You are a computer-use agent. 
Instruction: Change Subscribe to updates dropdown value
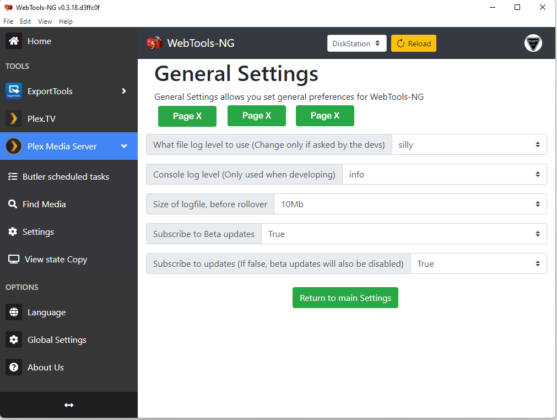[x=478, y=263]
